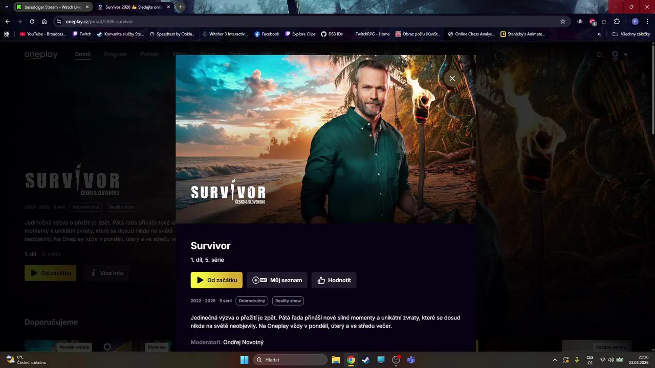Screen dimensions: 655x368
Task: Bookmark this page with the star icon
Action: 563,21
